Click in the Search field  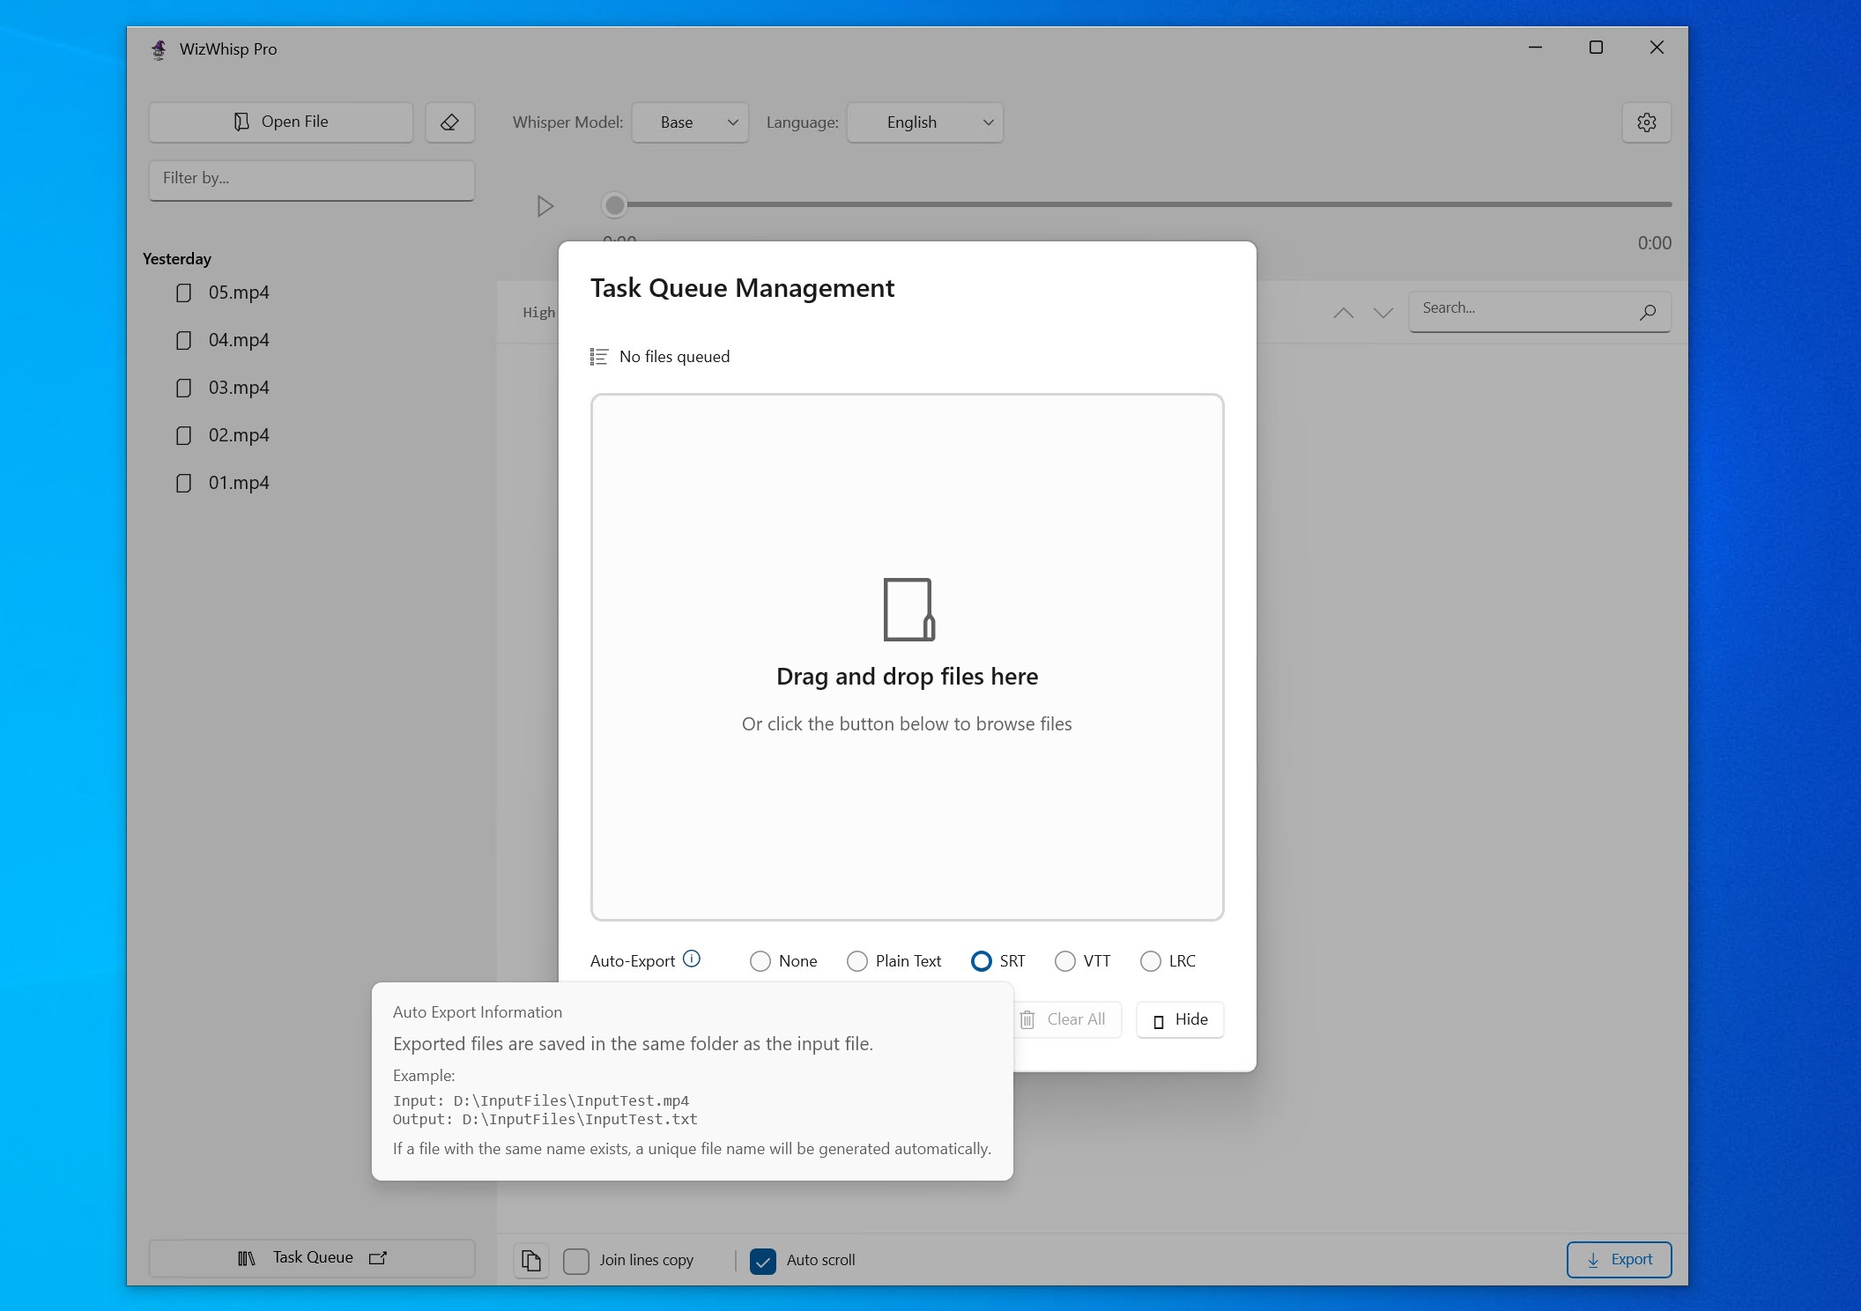click(x=1539, y=311)
